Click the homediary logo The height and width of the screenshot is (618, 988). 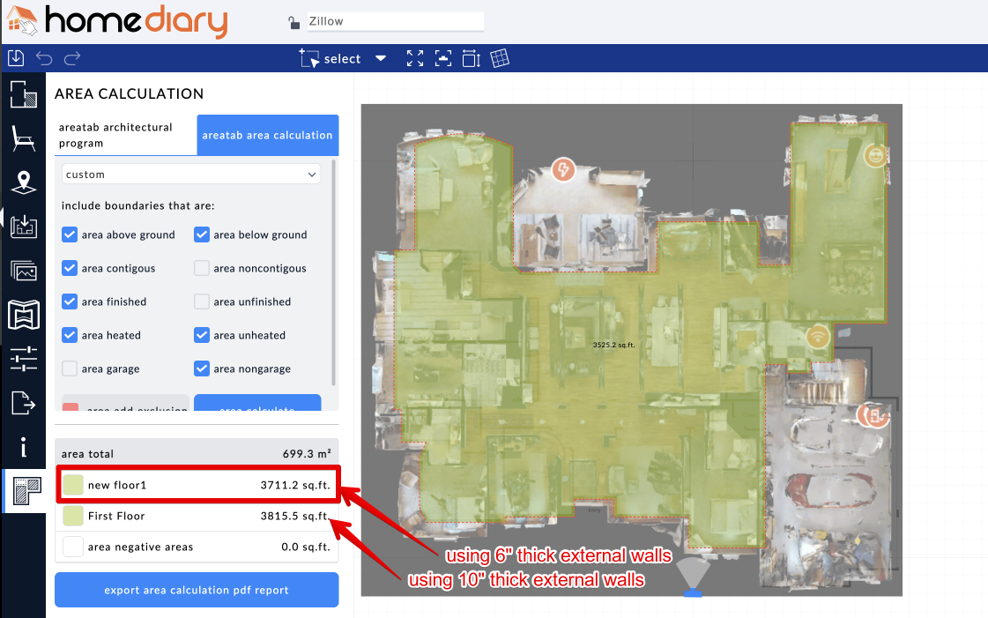click(x=117, y=20)
